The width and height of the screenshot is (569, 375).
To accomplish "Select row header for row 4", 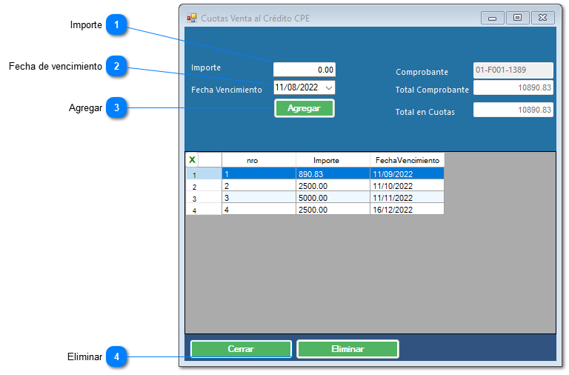I will 204,209.
